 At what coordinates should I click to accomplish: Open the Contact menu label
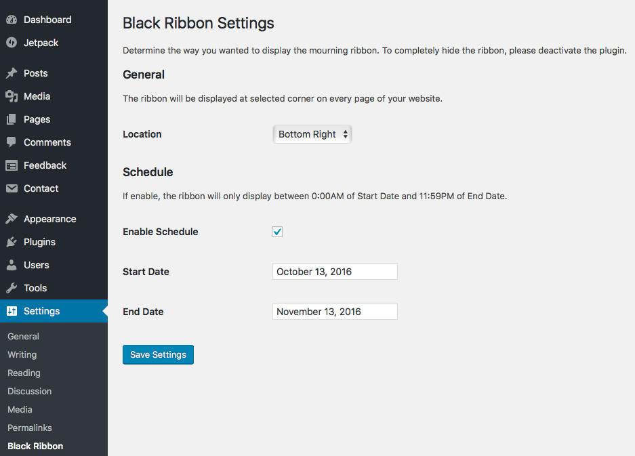(41, 188)
